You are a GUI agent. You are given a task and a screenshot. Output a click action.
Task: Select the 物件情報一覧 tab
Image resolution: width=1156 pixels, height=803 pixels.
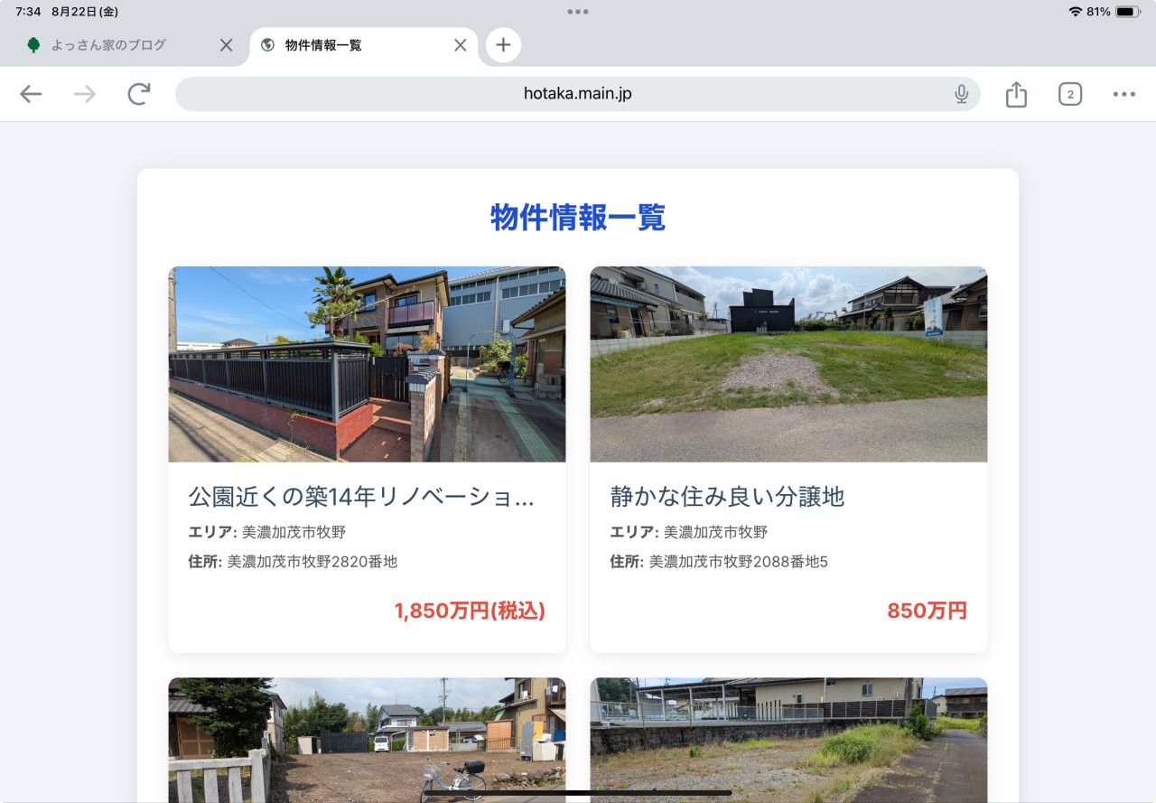tap(343, 44)
